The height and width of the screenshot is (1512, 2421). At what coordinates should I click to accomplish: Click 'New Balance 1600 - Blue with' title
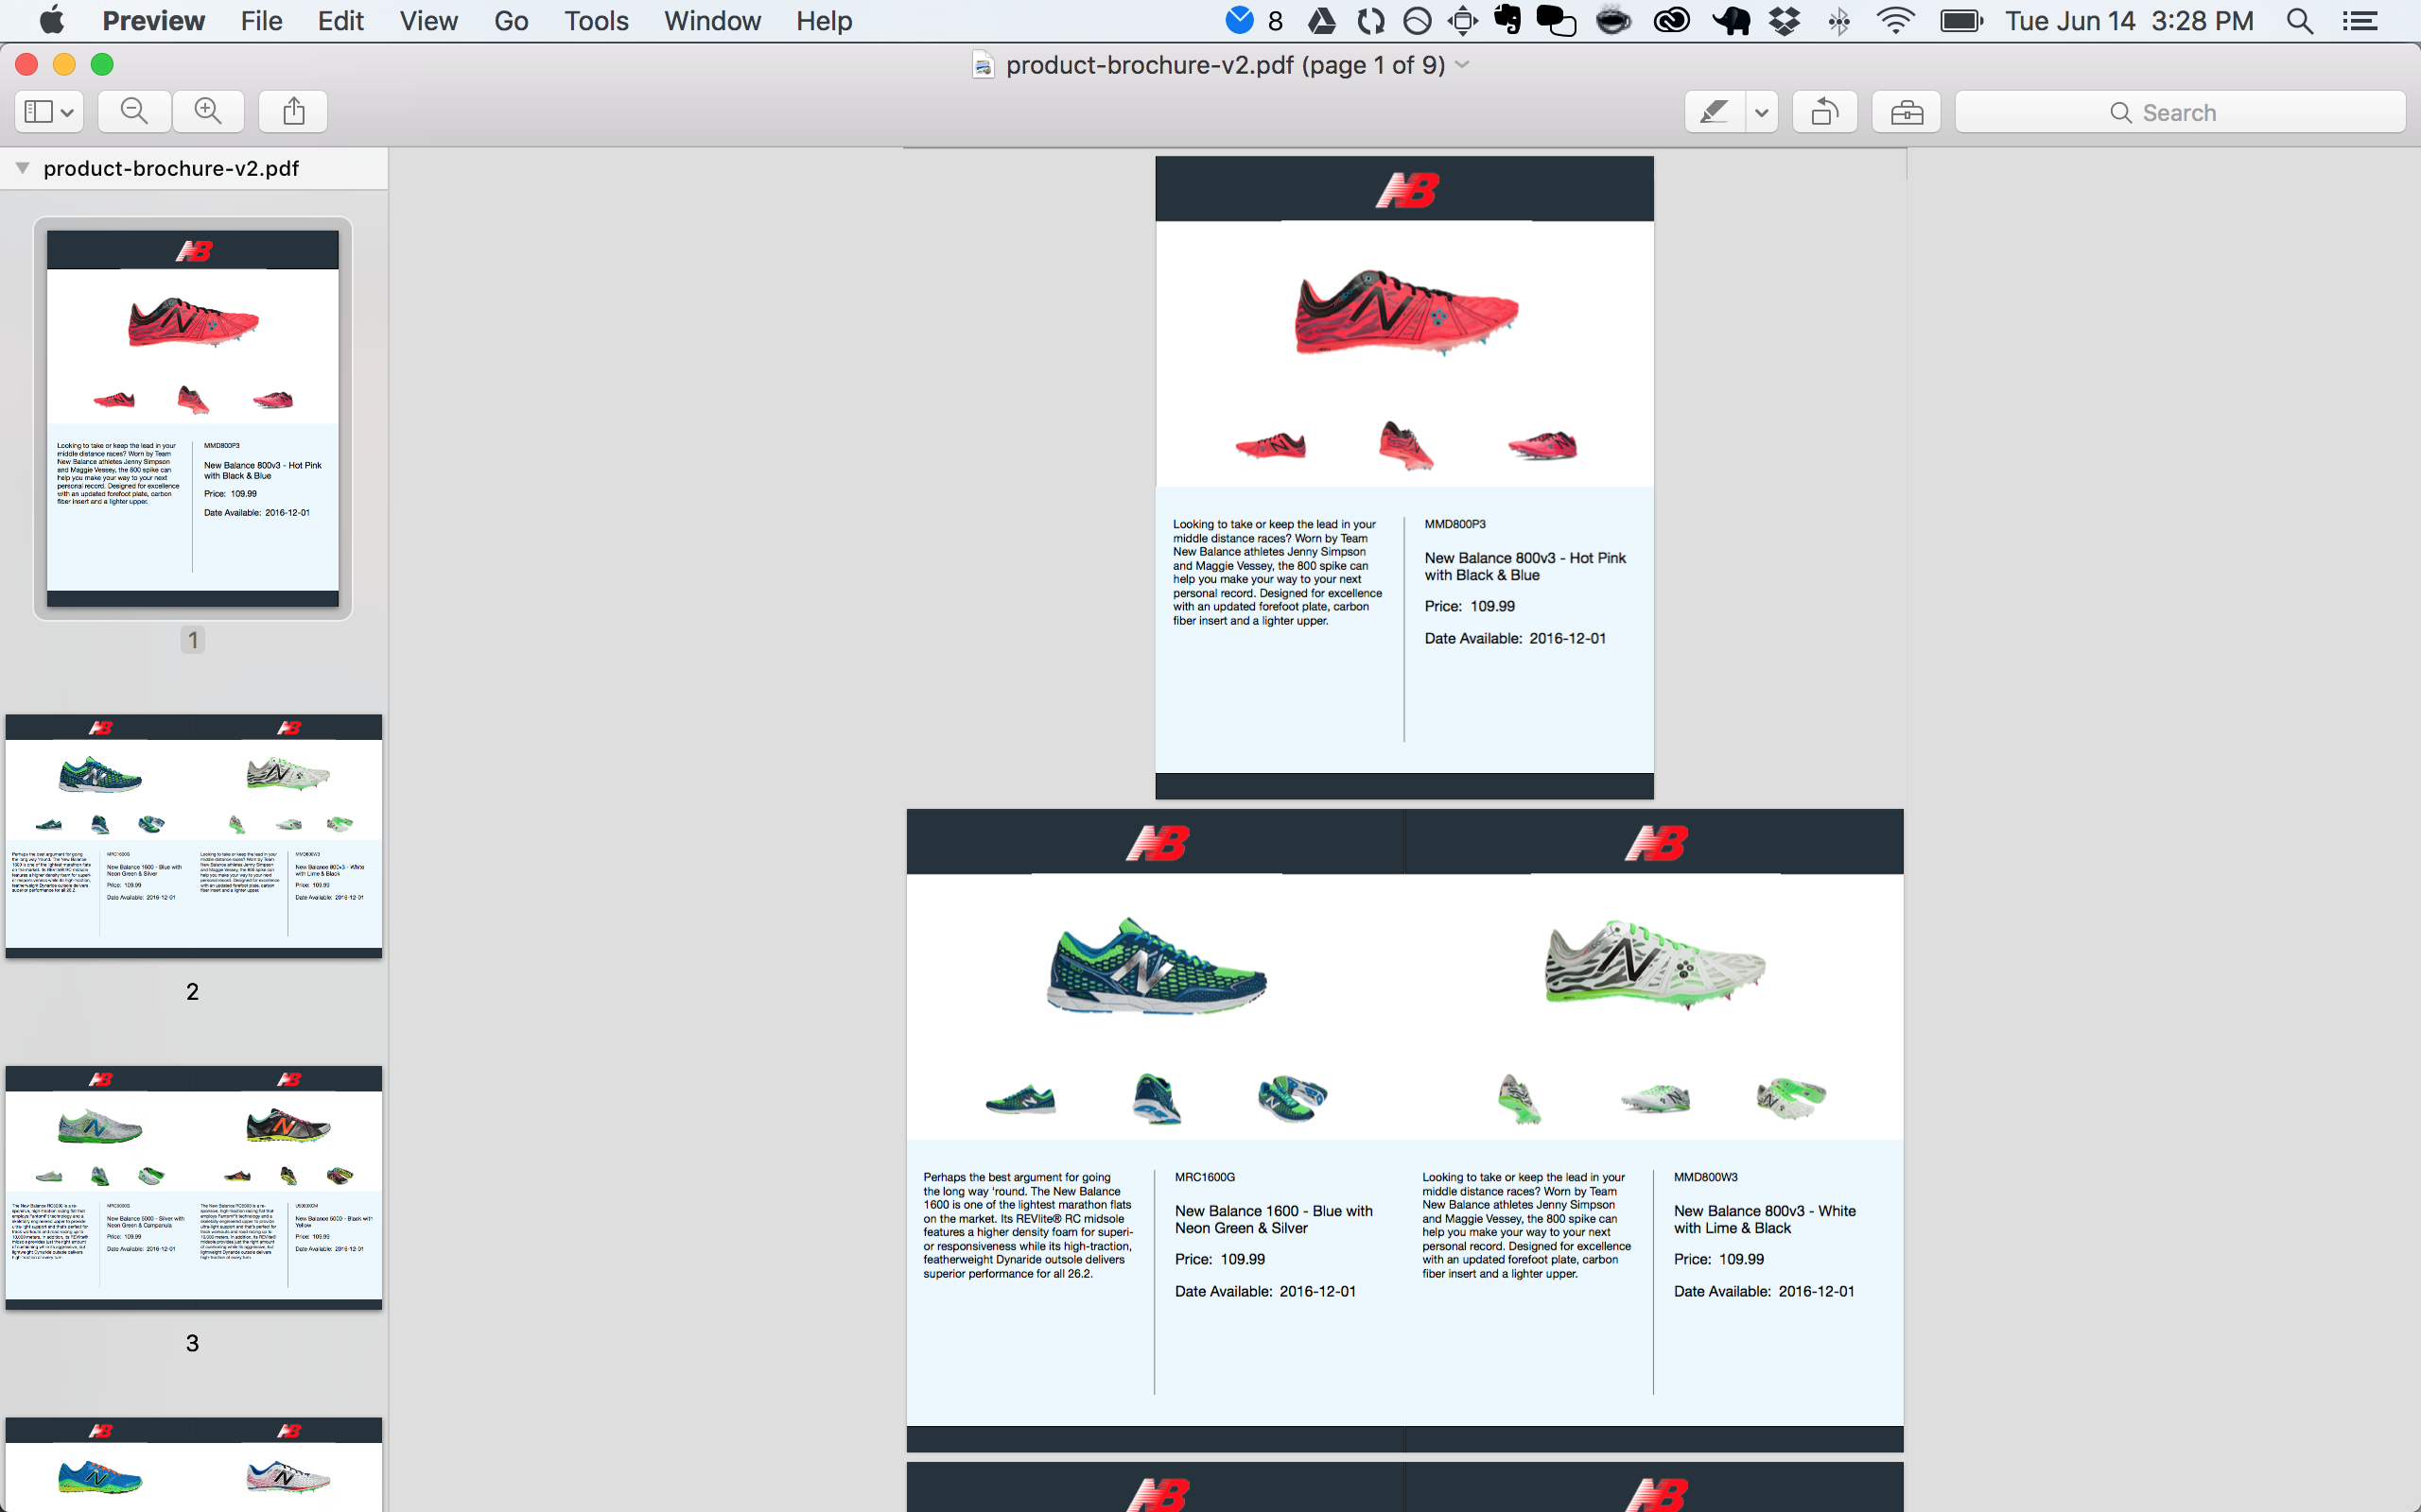pos(1274,1211)
